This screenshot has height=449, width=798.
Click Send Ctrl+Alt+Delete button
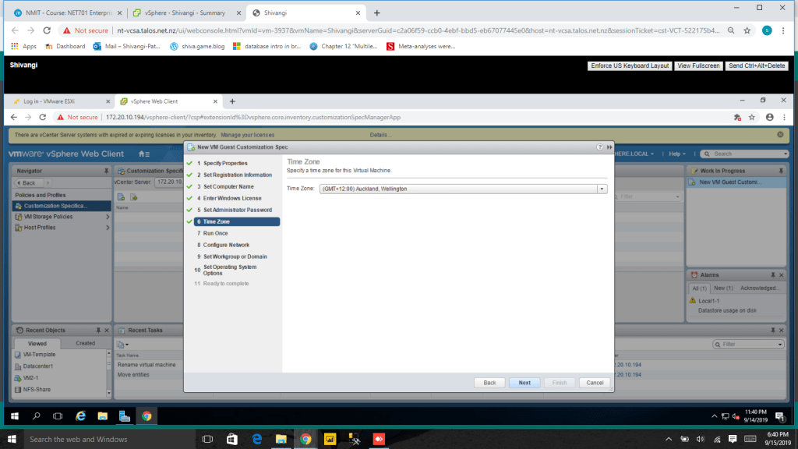click(x=757, y=65)
